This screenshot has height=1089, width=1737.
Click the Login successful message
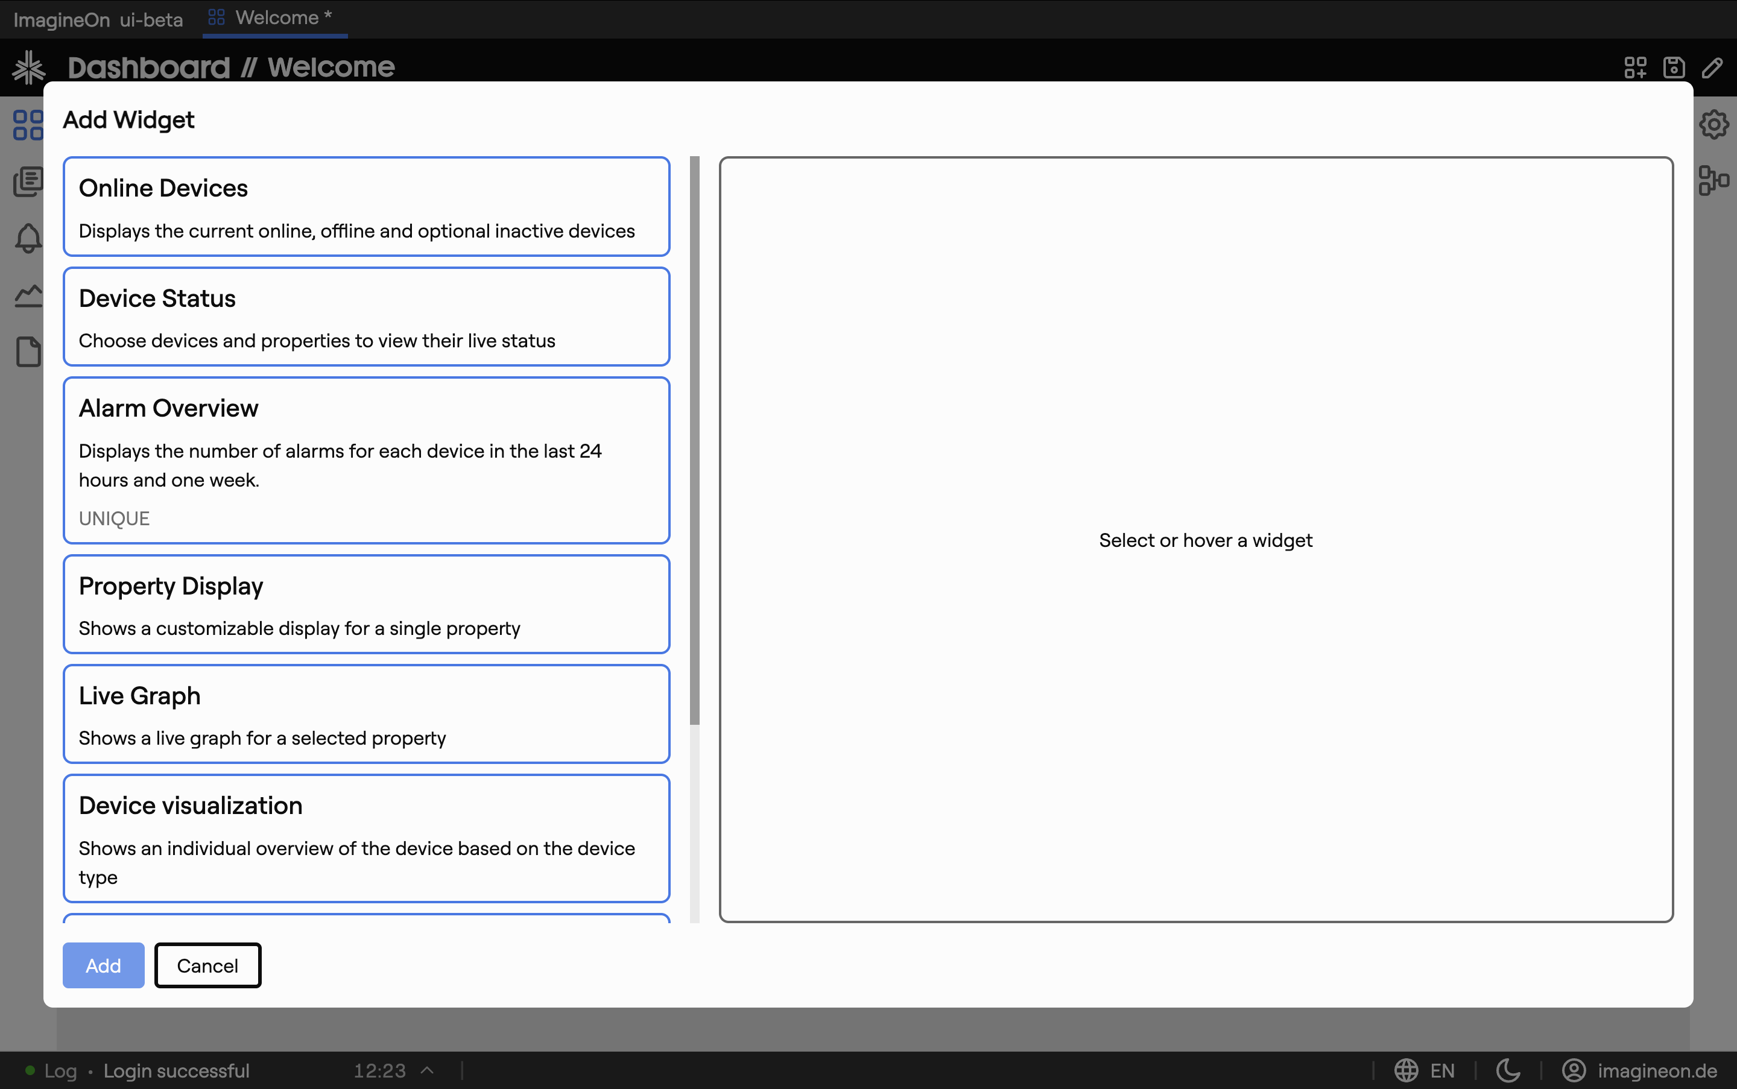177,1071
